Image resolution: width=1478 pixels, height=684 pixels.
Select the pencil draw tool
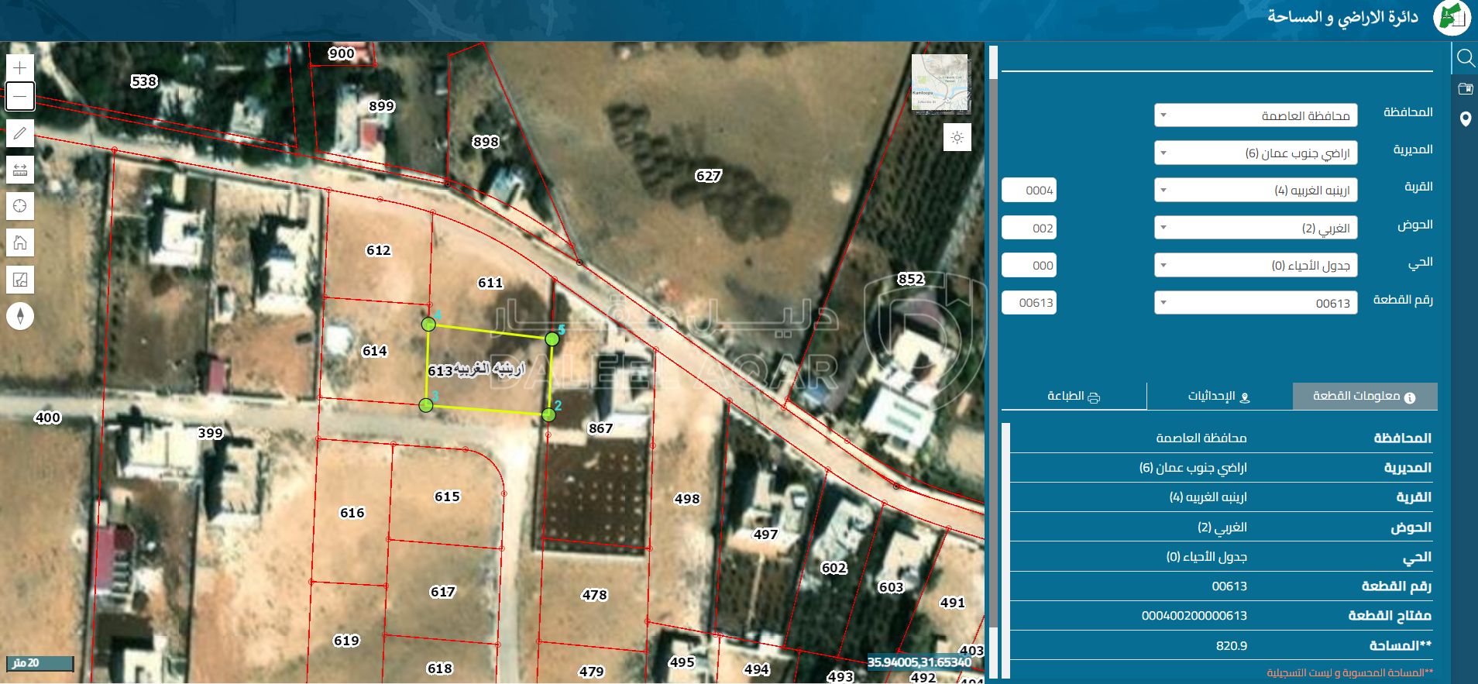click(20, 133)
